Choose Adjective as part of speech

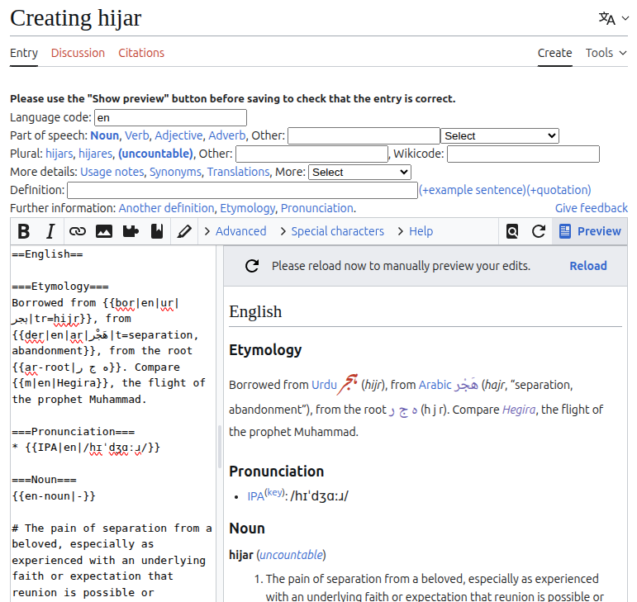coord(178,135)
